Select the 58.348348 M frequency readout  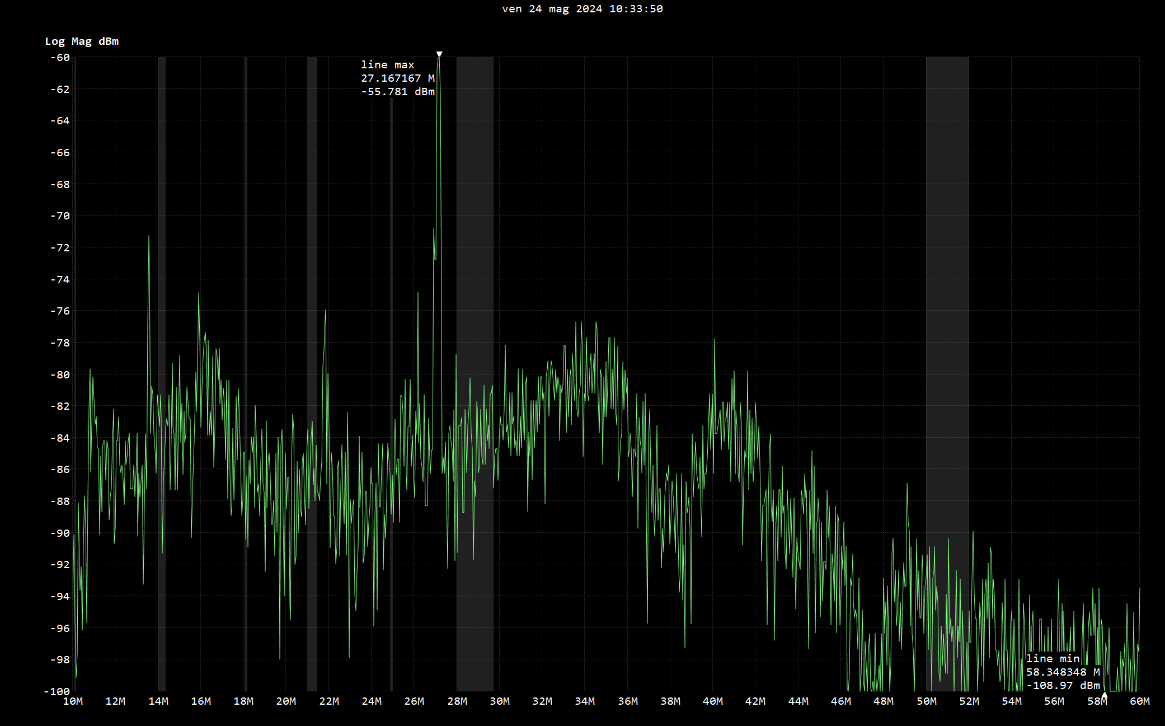[1063, 672]
